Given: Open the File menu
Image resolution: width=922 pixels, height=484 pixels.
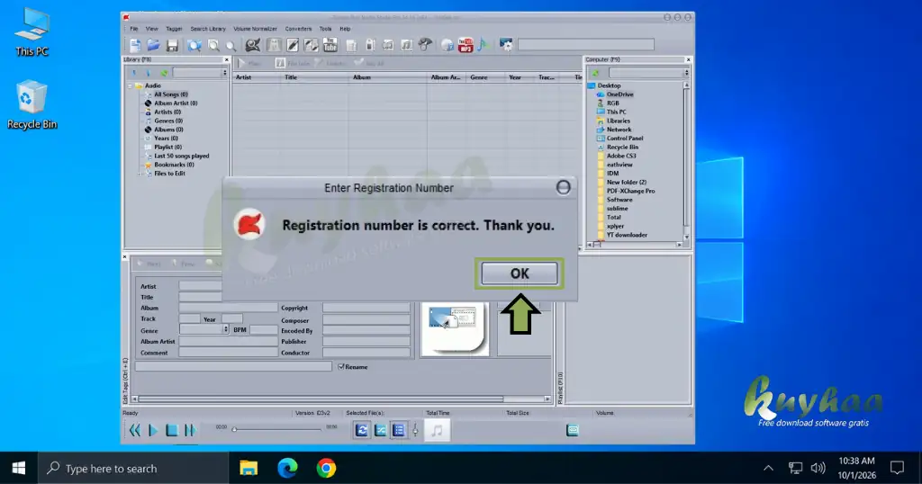Looking at the screenshot, I should 134,28.
